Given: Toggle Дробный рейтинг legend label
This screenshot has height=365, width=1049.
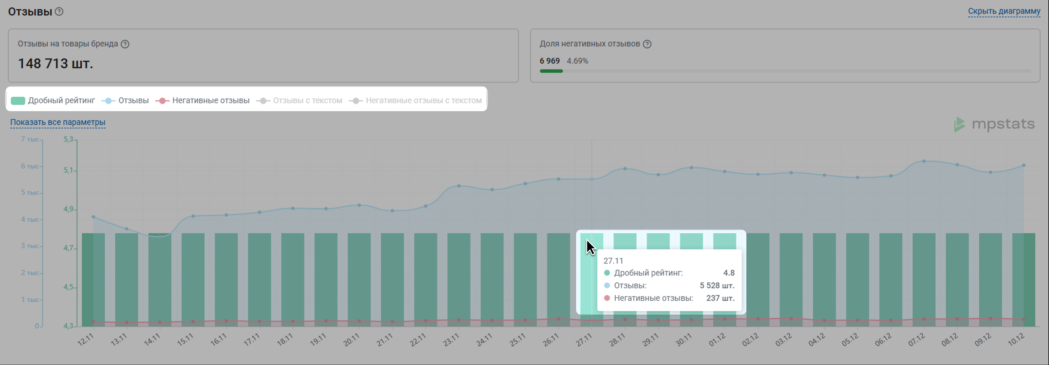Looking at the screenshot, I should (61, 101).
